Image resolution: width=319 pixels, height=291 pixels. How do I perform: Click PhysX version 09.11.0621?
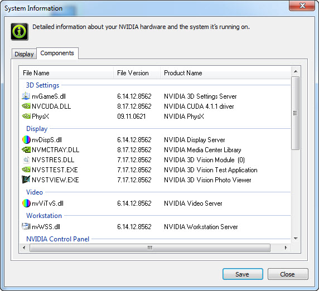pos(132,117)
